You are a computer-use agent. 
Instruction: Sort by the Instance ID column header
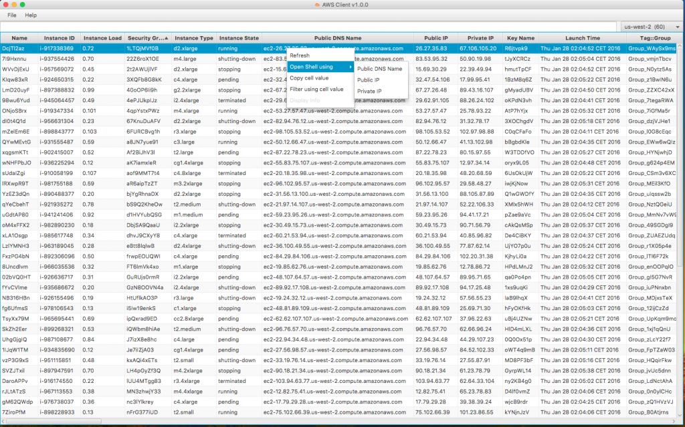pos(59,38)
